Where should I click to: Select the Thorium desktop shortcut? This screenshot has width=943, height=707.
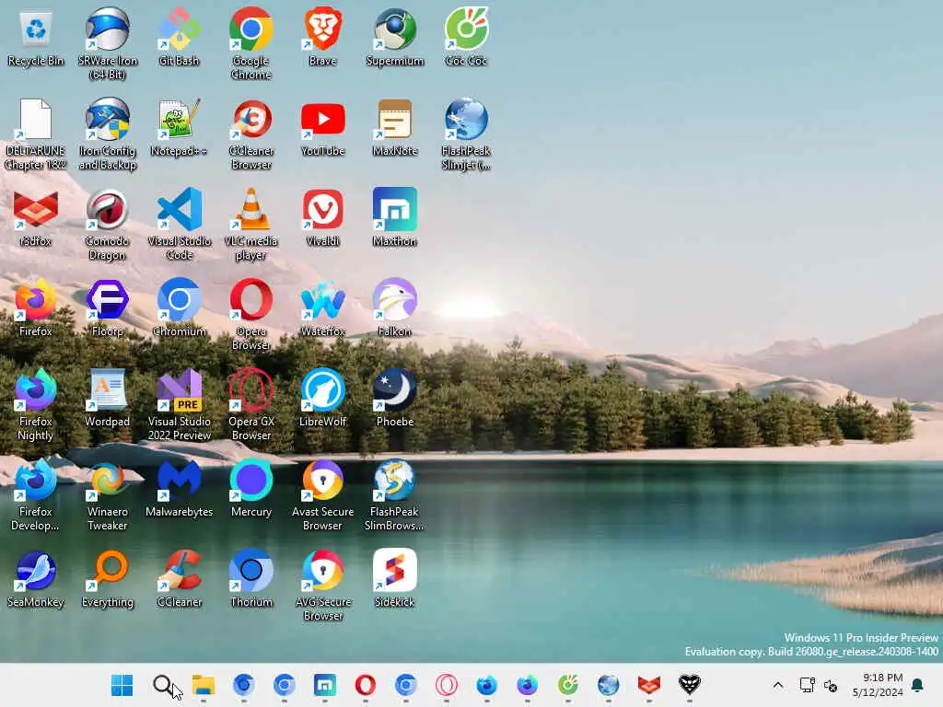coord(251,578)
